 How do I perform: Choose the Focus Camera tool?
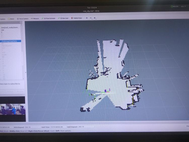(23, 19)
